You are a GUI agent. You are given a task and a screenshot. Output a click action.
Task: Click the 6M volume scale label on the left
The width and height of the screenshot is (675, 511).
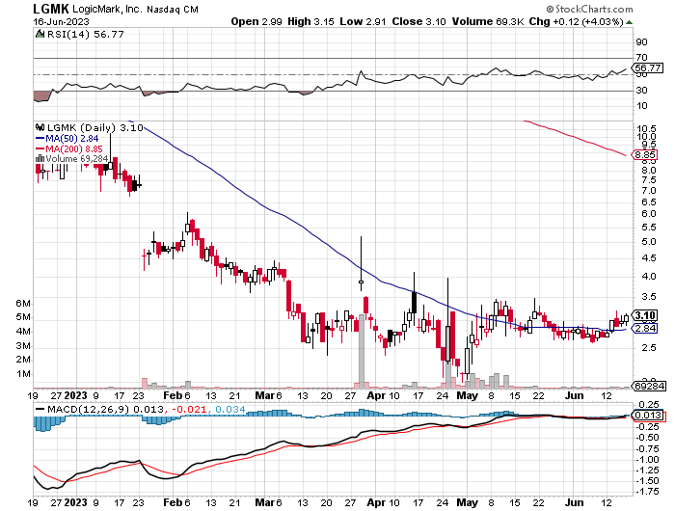point(23,303)
